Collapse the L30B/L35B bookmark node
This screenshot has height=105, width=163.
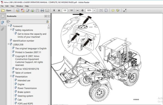(x=8, y=44)
